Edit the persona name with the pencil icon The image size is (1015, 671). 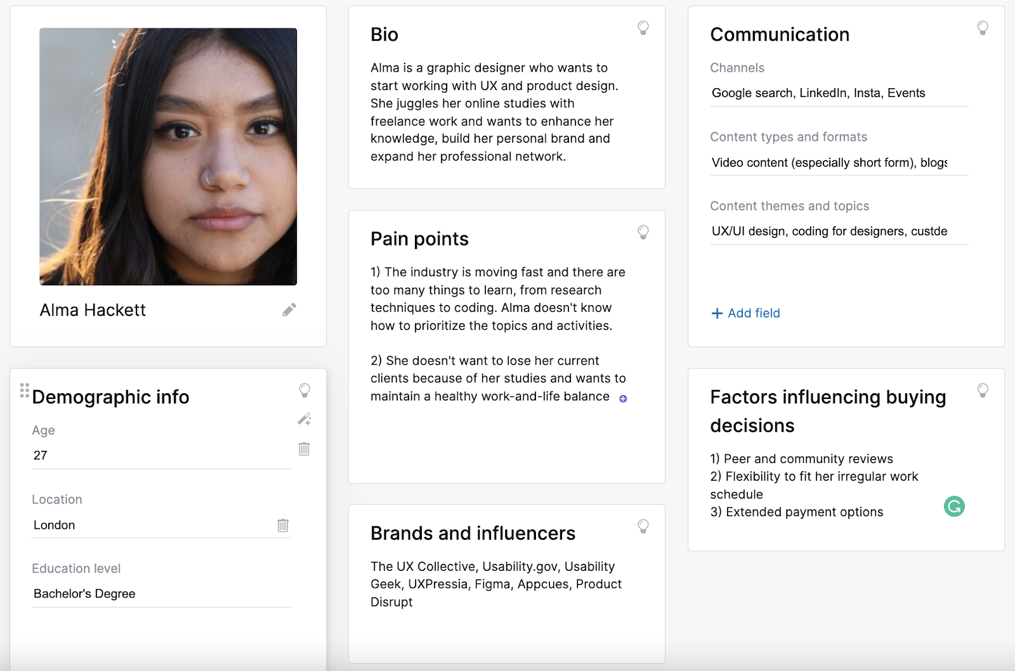pyautogui.click(x=289, y=310)
